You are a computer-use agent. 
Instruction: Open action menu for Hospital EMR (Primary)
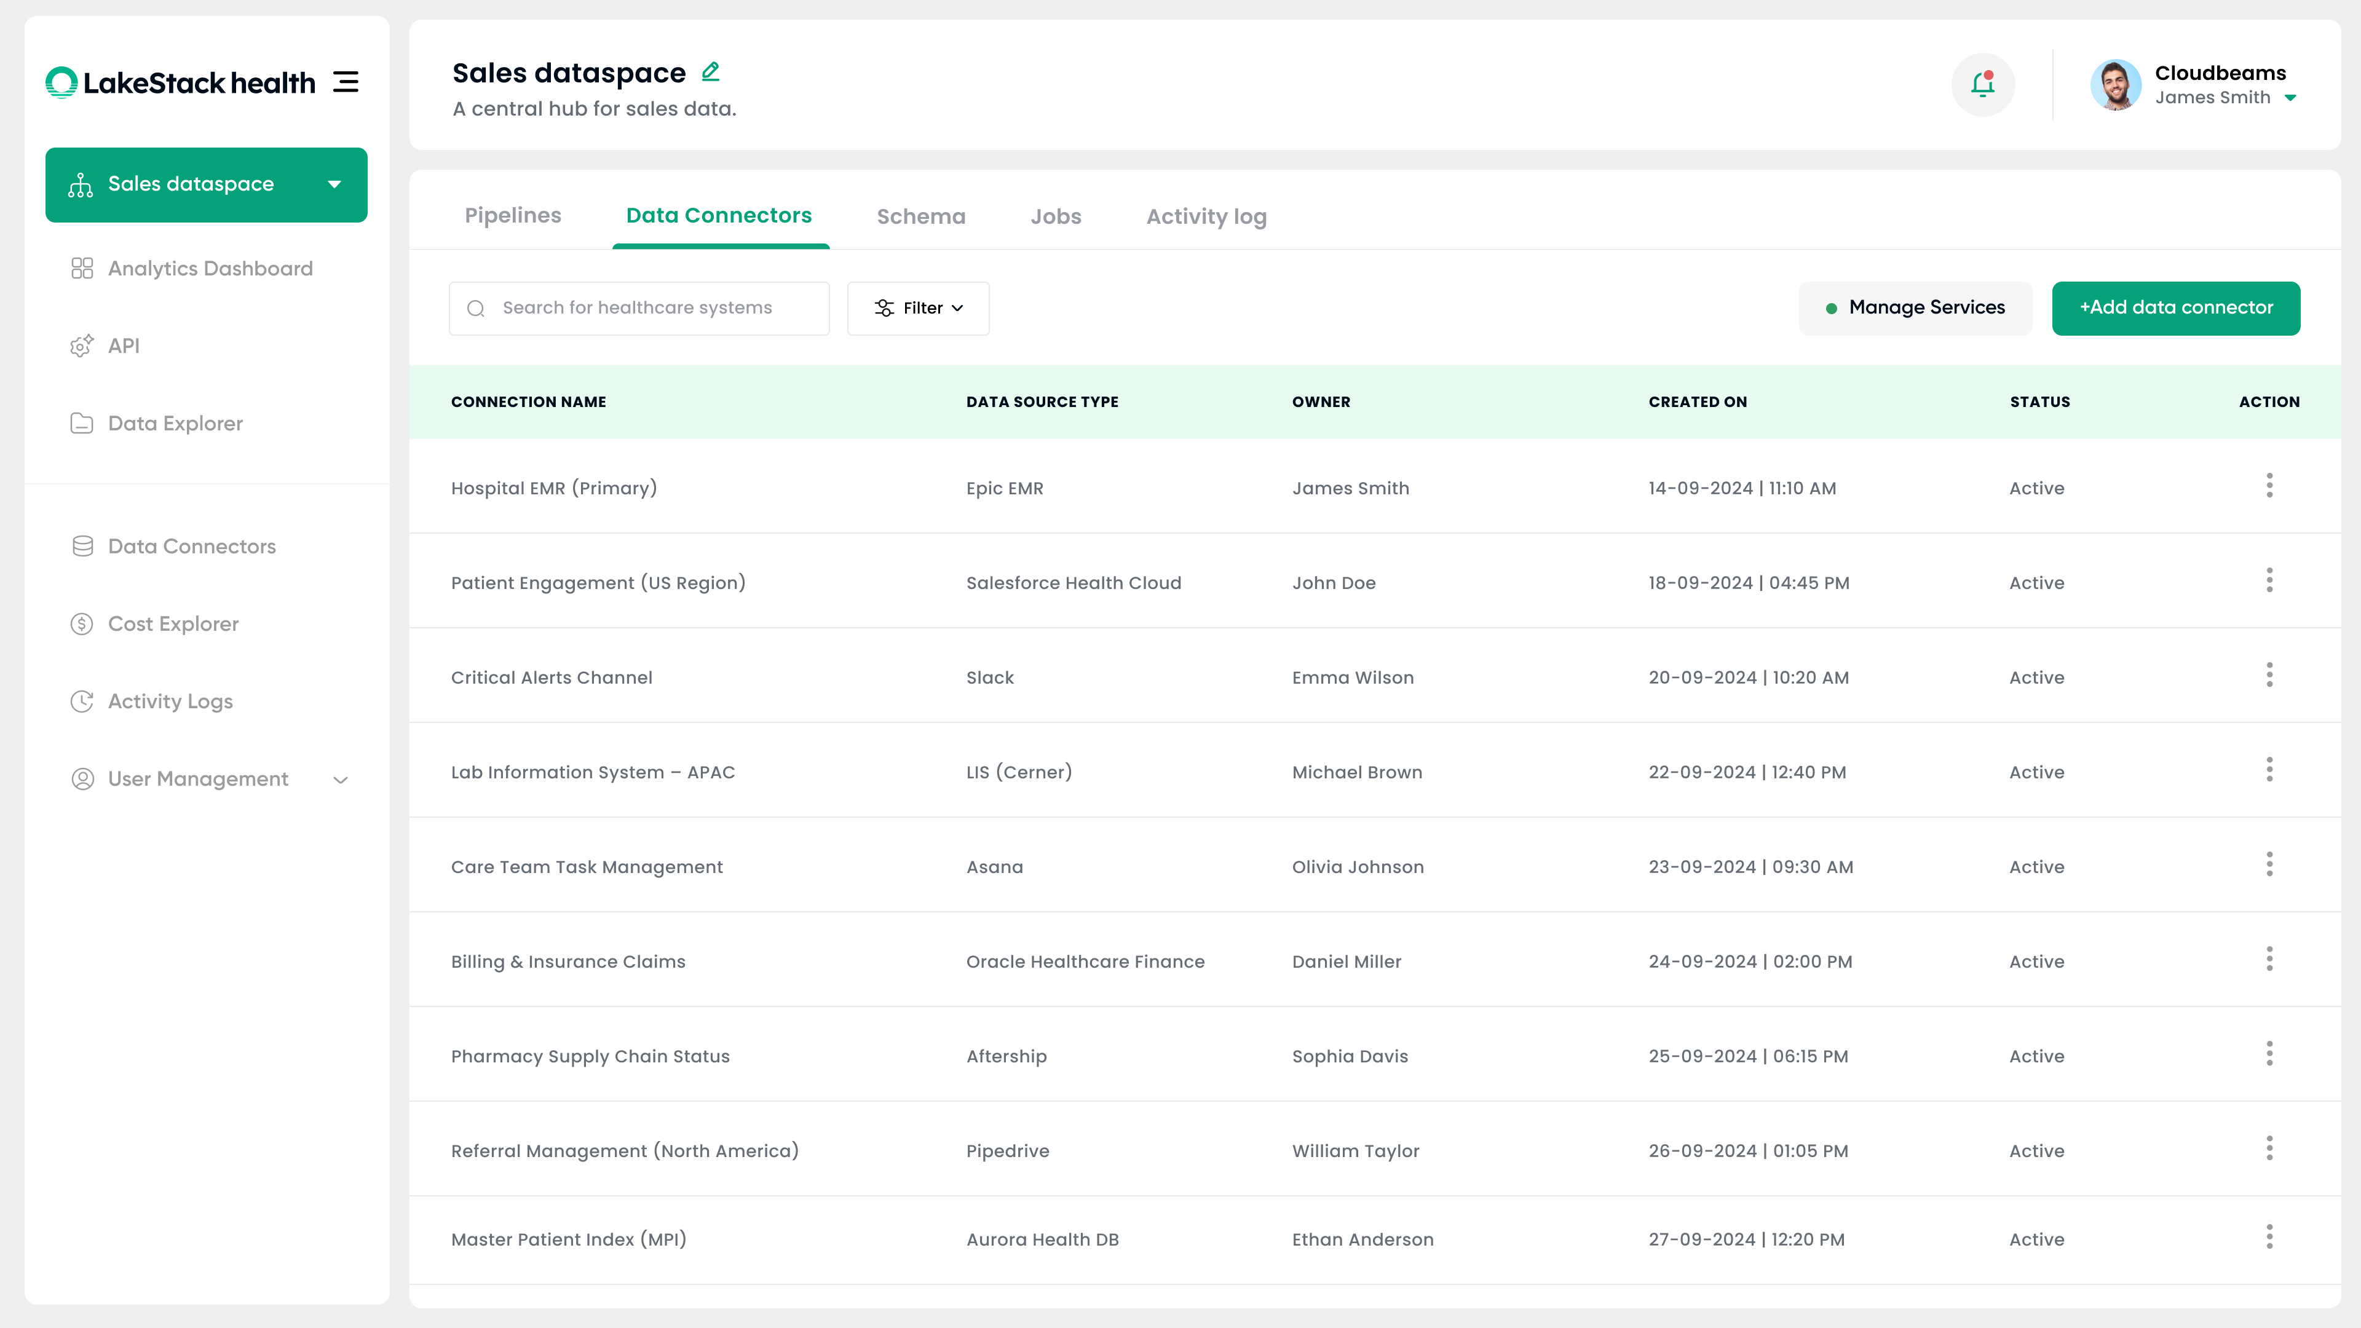2269,486
